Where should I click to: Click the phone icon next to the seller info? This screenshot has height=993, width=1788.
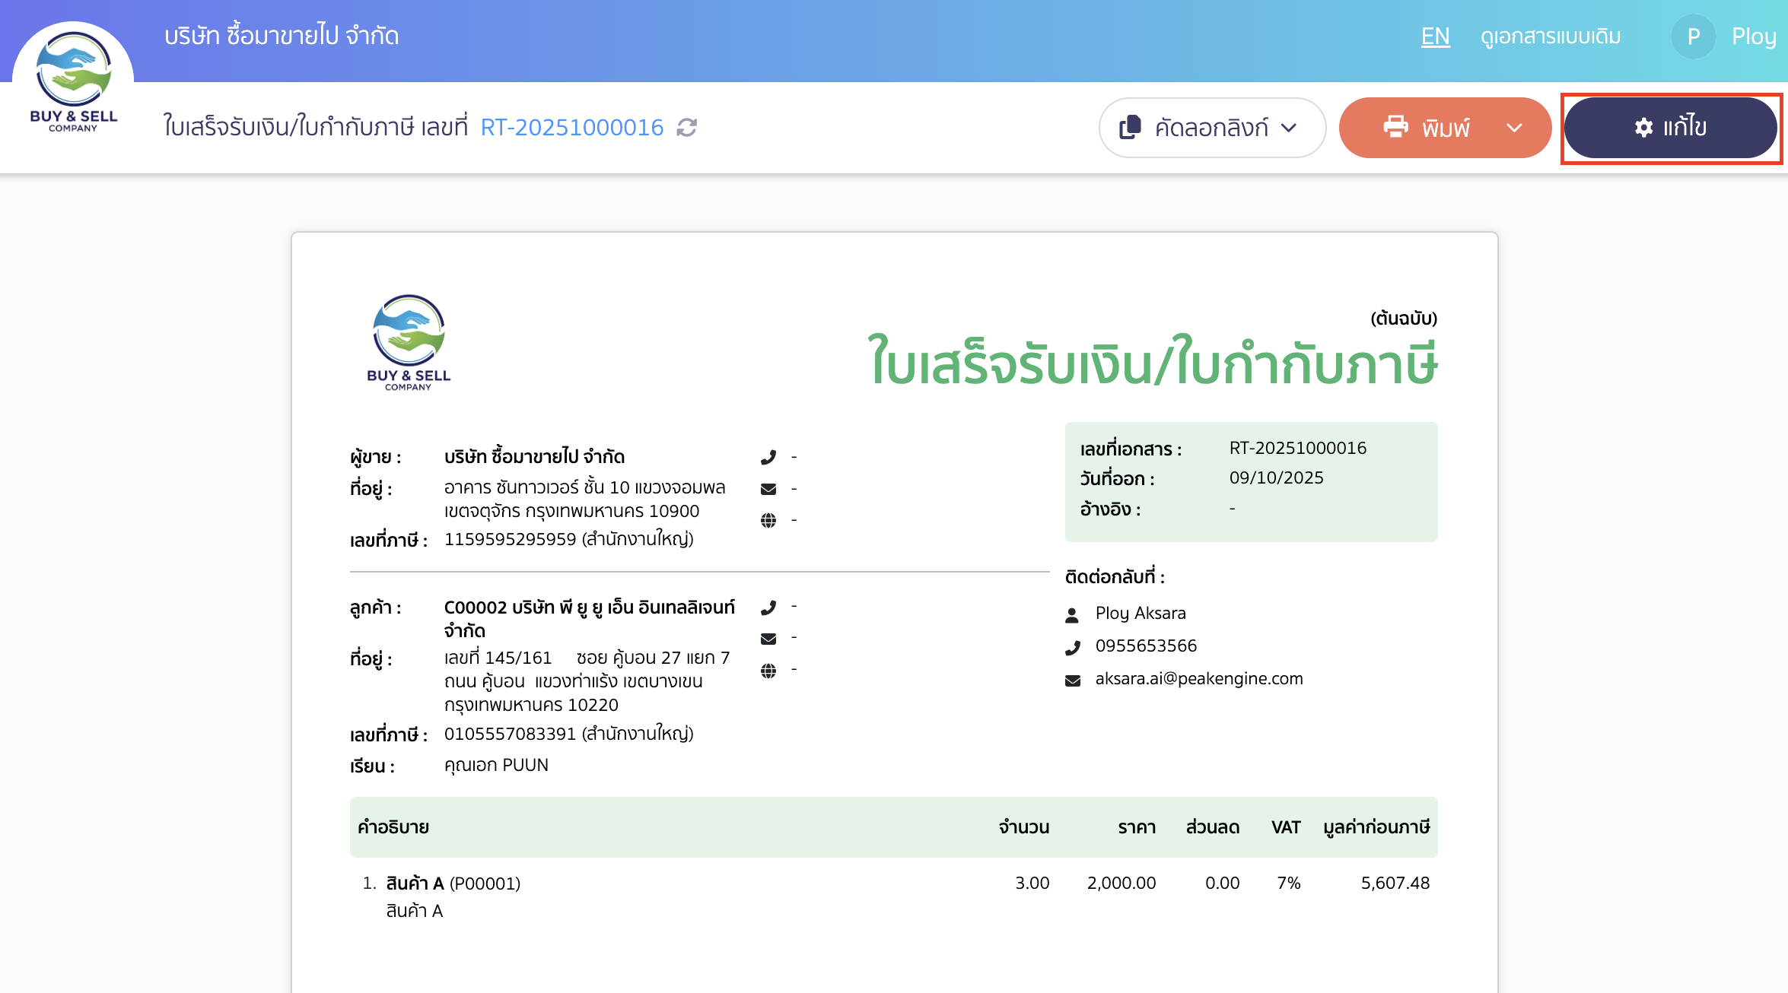tap(769, 456)
